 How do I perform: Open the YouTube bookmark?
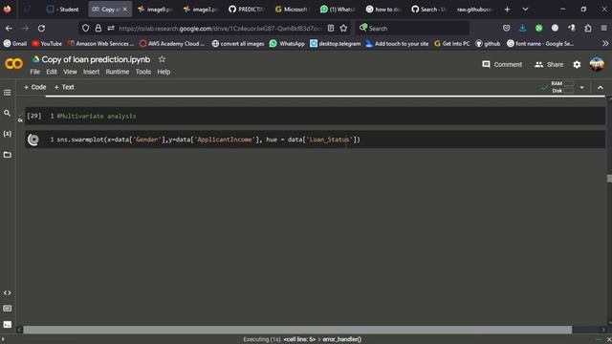(x=47, y=44)
